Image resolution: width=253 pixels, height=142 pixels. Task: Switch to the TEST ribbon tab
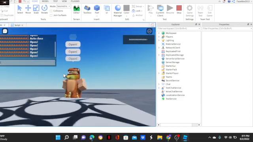coord(55,1)
